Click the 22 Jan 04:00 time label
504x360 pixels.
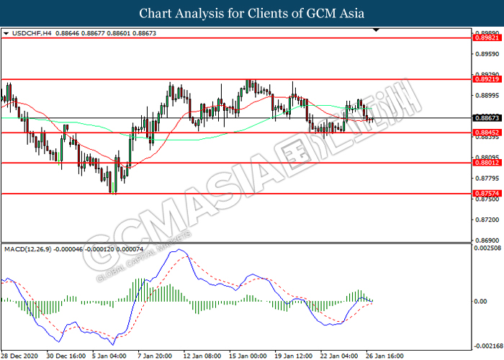(339, 356)
